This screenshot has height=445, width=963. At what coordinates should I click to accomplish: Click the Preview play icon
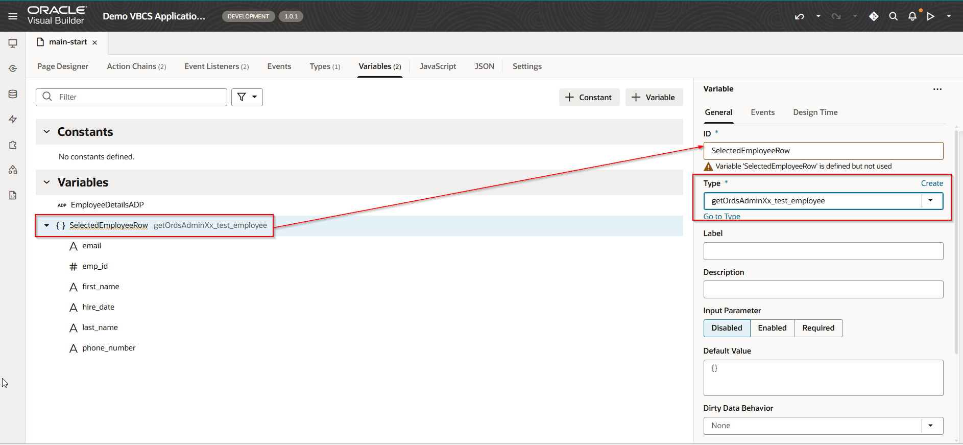[931, 16]
